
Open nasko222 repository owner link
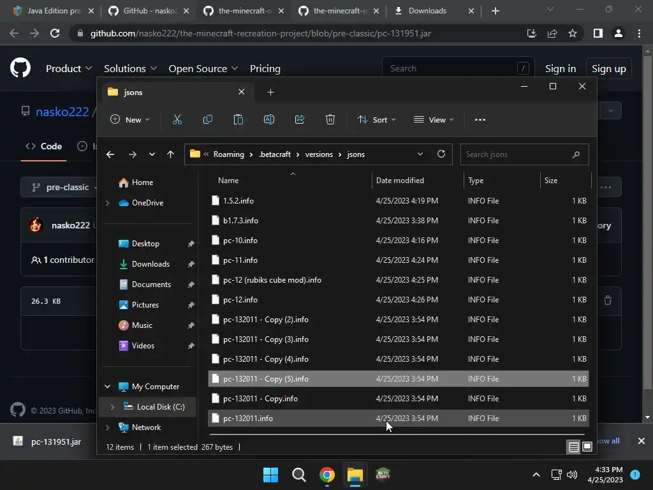(x=62, y=112)
